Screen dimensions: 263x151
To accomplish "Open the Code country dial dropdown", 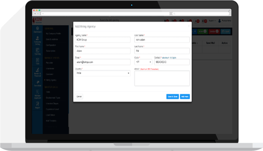I will coord(143,62).
